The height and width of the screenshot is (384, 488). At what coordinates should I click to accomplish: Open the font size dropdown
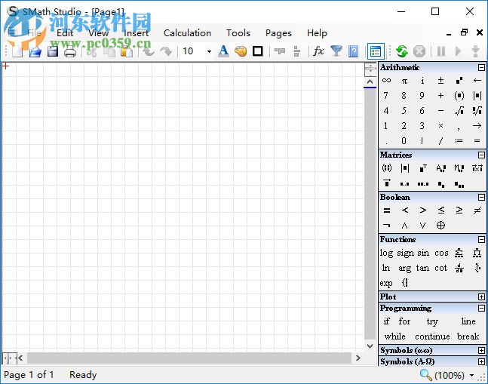209,51
